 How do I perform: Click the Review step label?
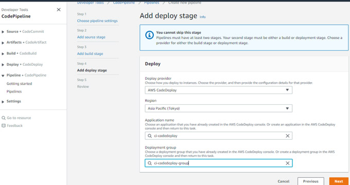tap(83, 86)
